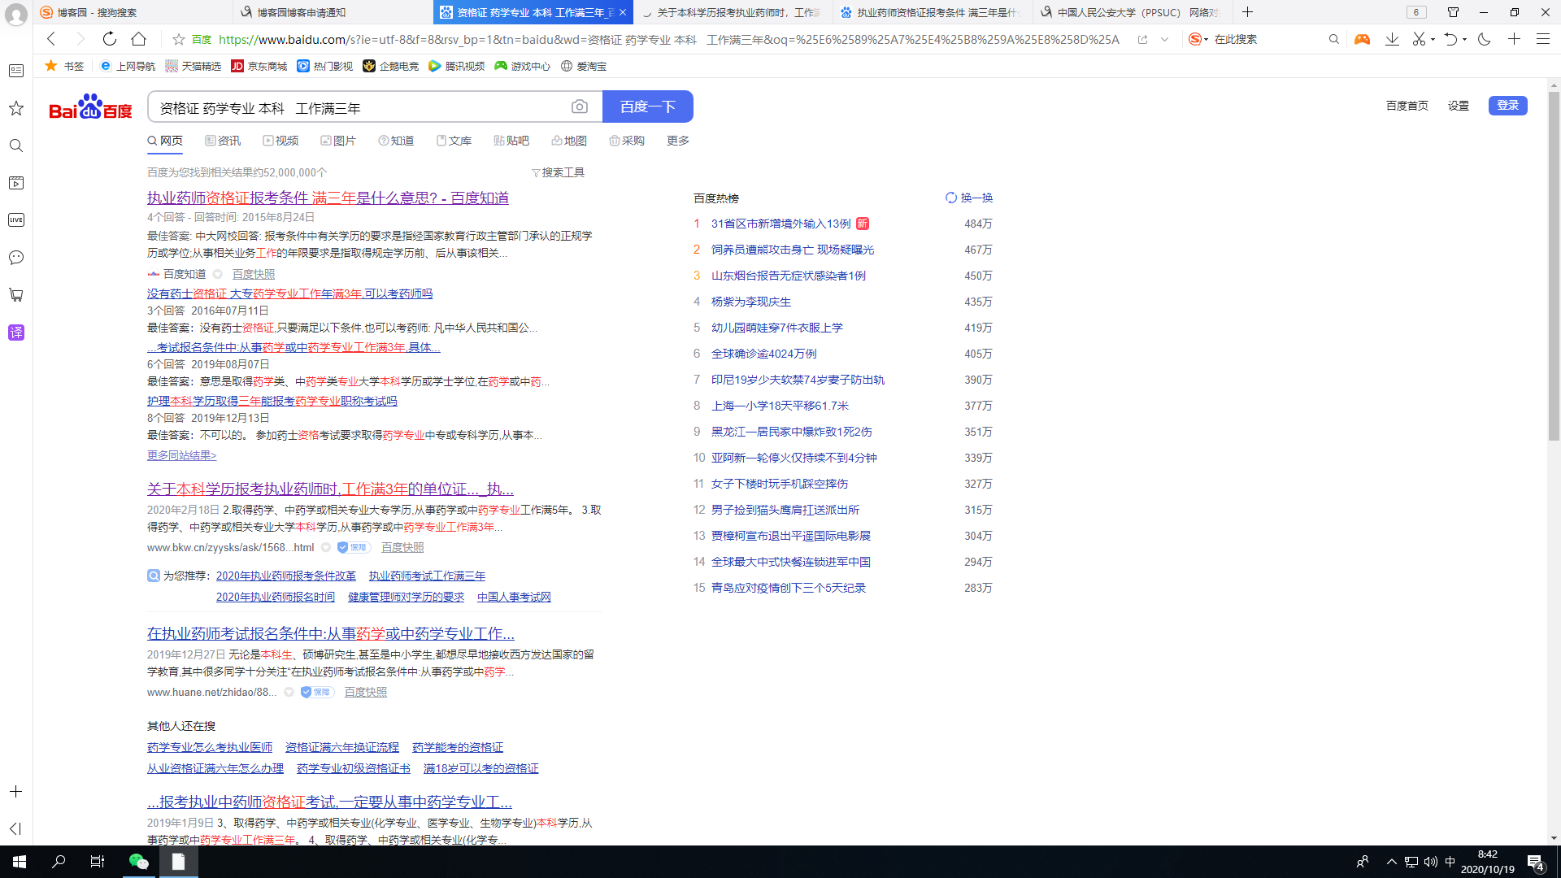The image size is (1561, 878).
Task: Open the 更多同站结果 link
Action: click(x=181, y=455)
